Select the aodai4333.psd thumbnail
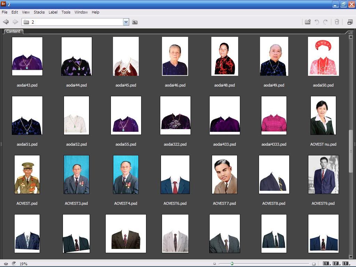The image size is (356, 267). (274, 115)
